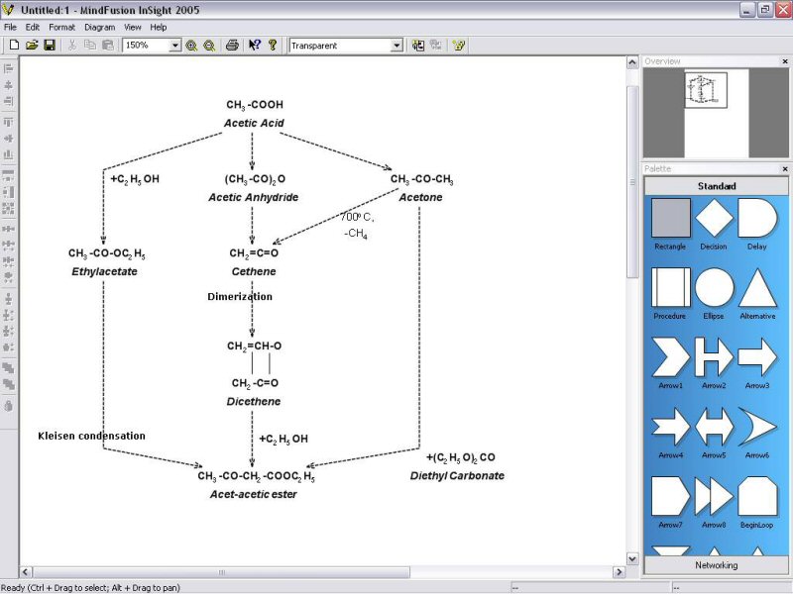Click the Open folder toolbar icon
The height and width of the screenshot is (594, 793).
[x=32, y=46]
